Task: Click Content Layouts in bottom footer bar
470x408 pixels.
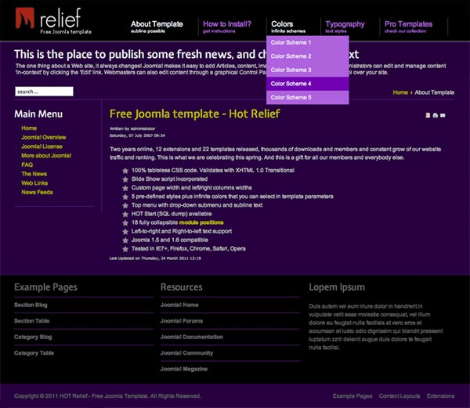Action: [399, 396]
